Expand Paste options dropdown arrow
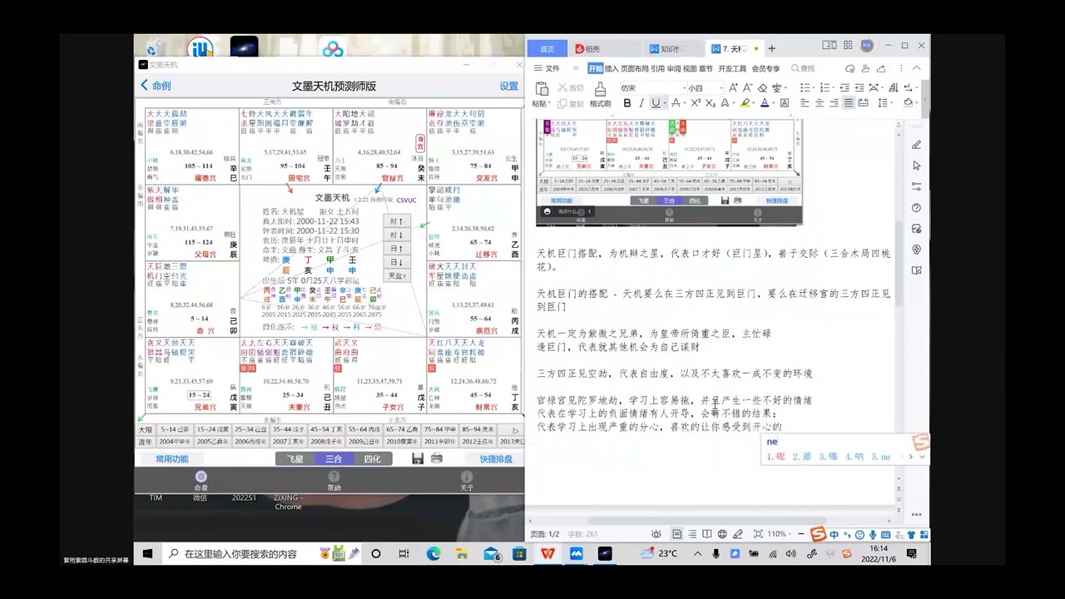1065x599 pixels. (549, 103)
